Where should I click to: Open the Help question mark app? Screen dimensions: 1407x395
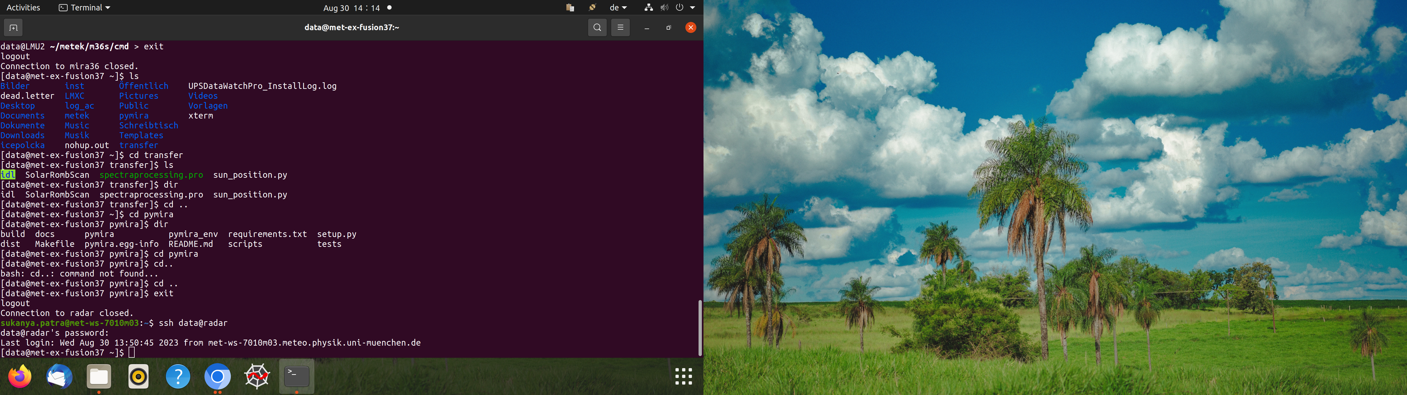click(x=178, y=376)
